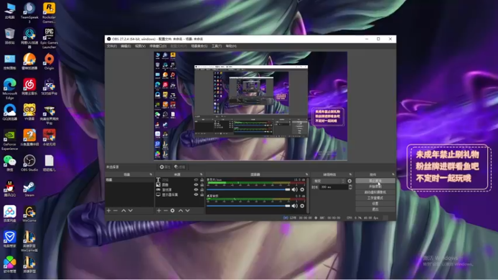
Task: Open the 网易云音乐 desktop icon
Action: [x=29, y=86]
